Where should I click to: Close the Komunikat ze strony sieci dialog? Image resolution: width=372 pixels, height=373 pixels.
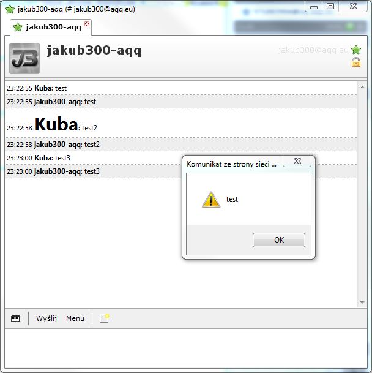pyautogui.click(x=297, y=161)
